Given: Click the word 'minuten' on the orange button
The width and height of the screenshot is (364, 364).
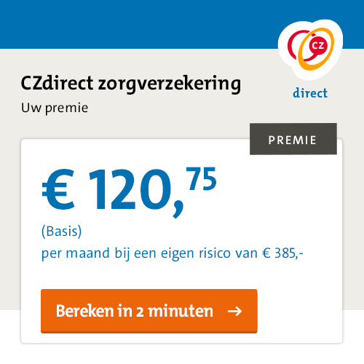Looking at the screenshot, I should click(181, 312).
